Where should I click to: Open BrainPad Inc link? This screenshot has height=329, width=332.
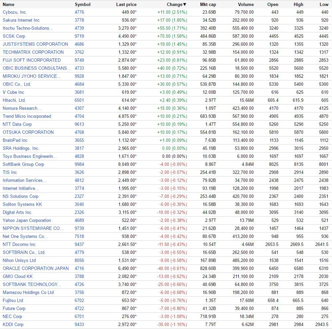(15, 140)
